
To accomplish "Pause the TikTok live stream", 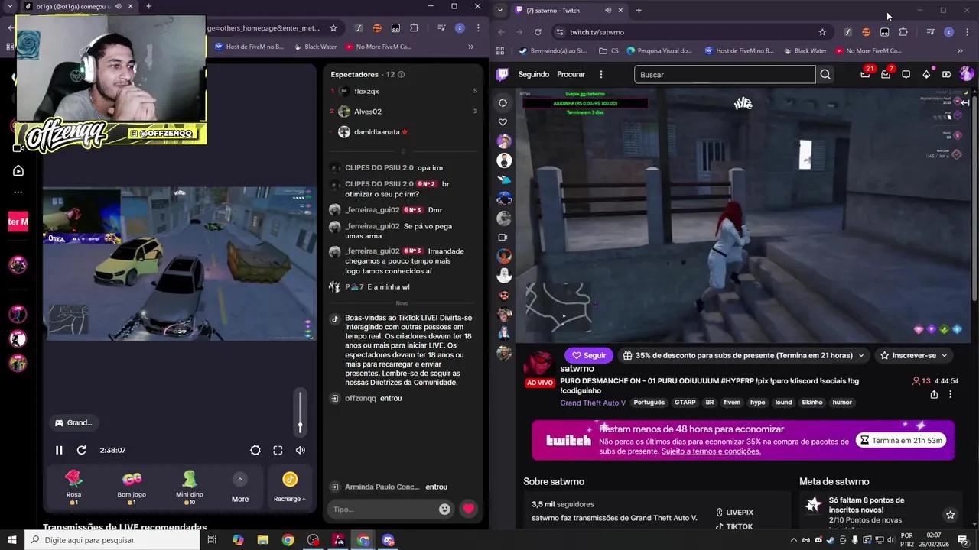I will point(59,450).
